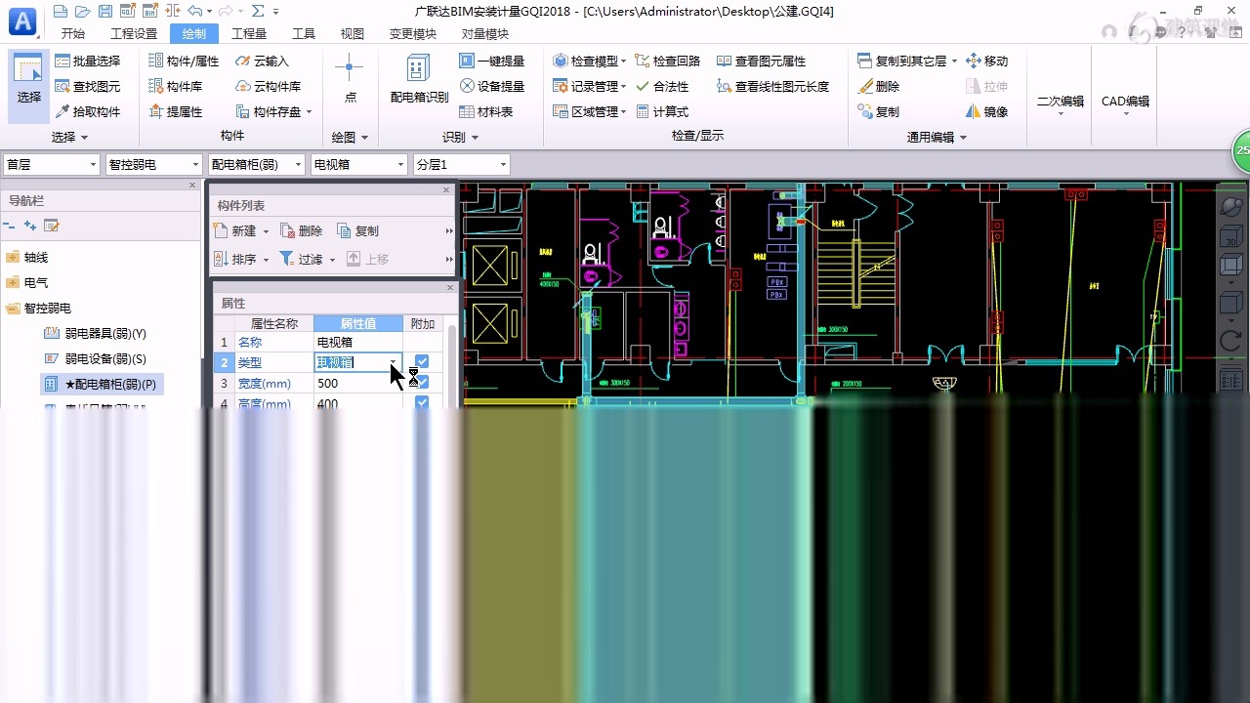Click 查找图元 find element
The width and height of the screenshot is (1250, 703).
pos(87,86)
